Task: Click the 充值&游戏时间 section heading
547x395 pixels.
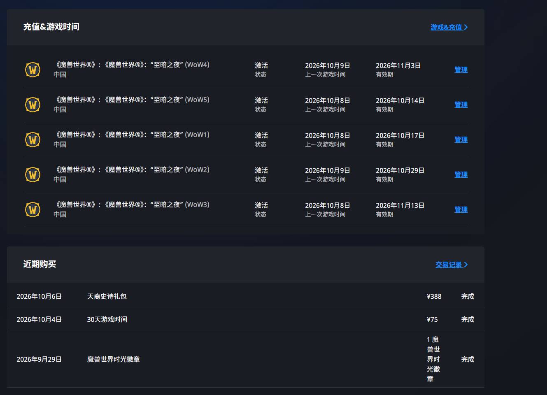Action: [51, 27]
